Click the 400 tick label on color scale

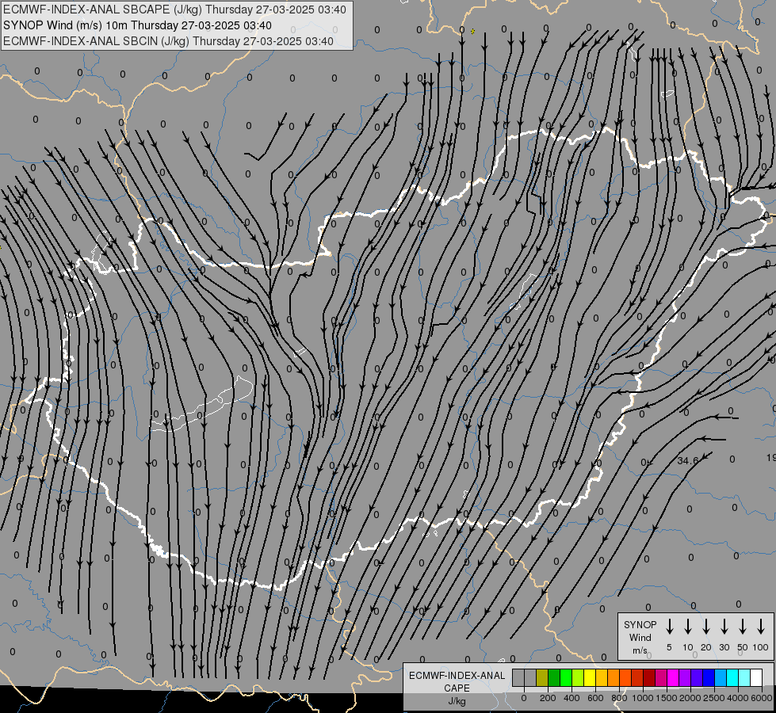(x=571, y=698)
